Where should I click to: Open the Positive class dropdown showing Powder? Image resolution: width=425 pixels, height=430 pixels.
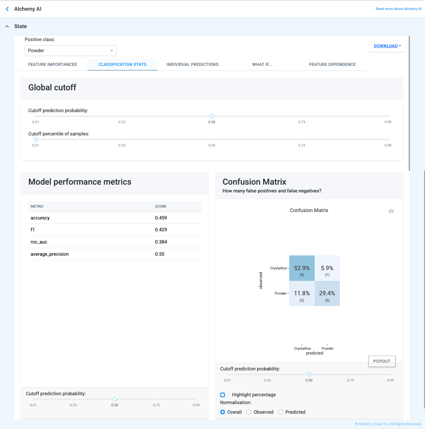pyautogui.click(x=70, y=51)
